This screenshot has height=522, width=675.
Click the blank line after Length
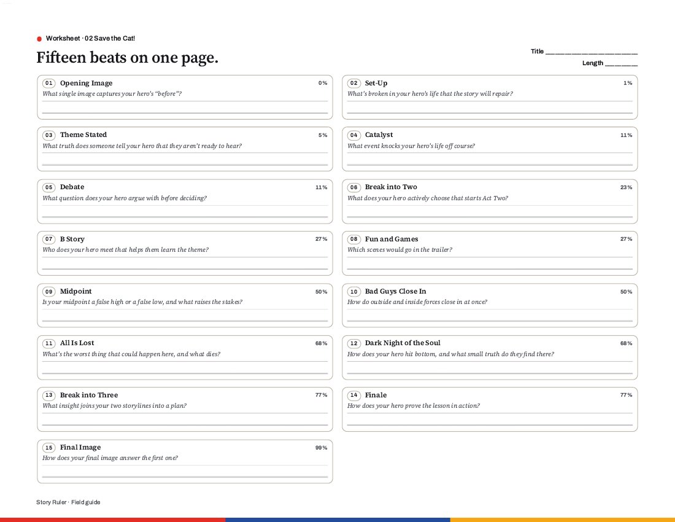pos(621,64)
